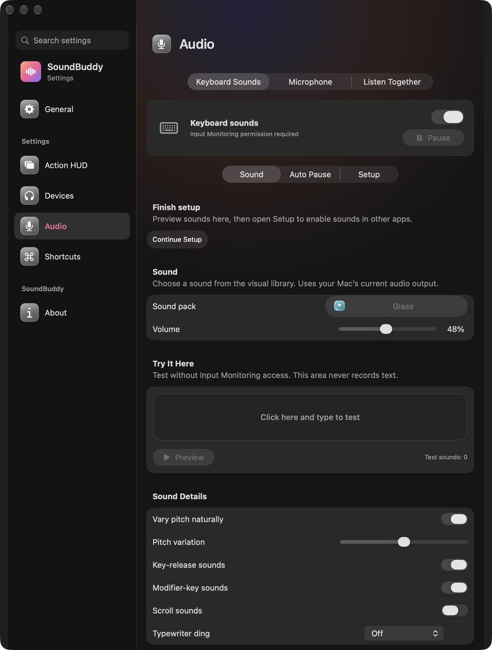
Task: Click the 48% volume value
Action: (455, 329)
